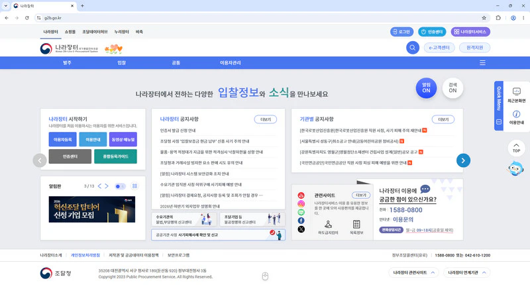Expand 나라장터 연계기관 dropdown
The image size is (530, 285).
[466, 272]
